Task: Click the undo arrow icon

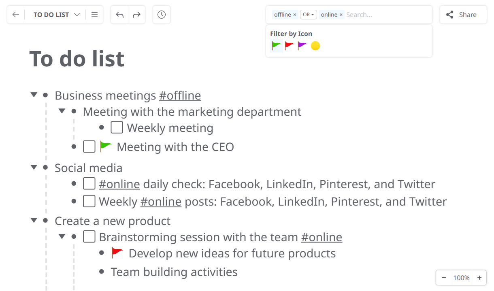Action: click(x=119, y=15)
